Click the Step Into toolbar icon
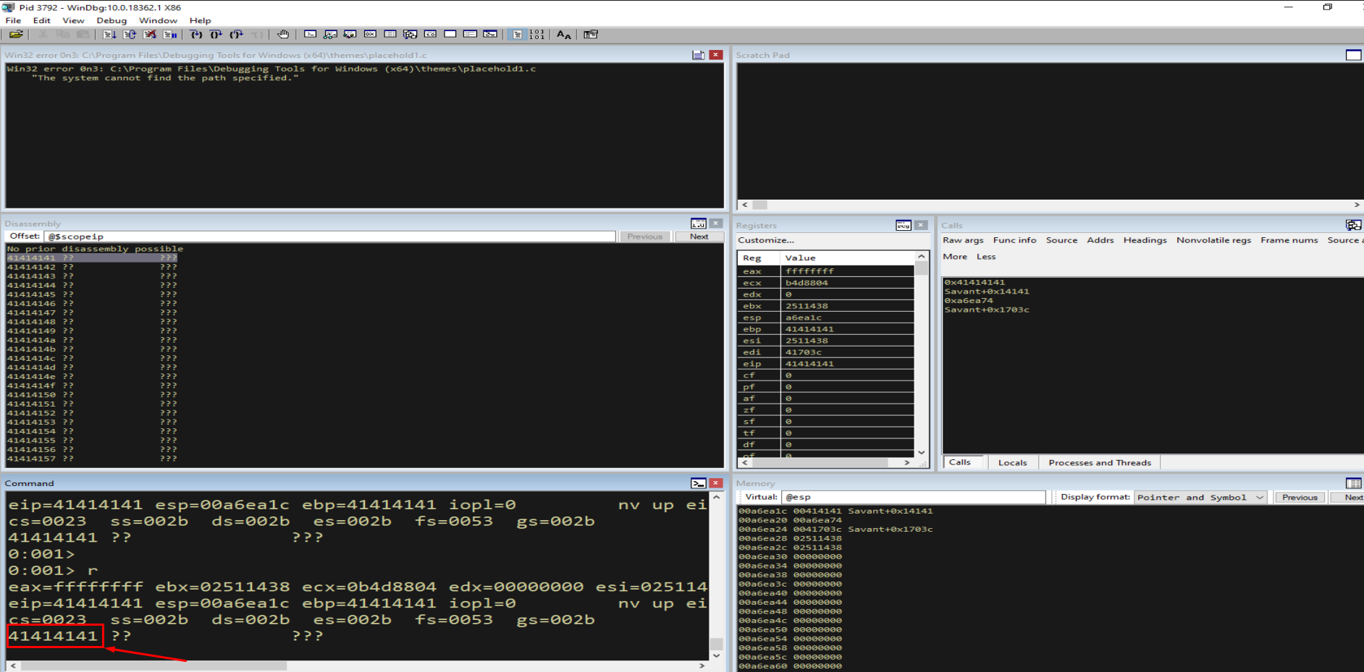The width and height of the screenshot is (1364, 672). pyautogui.click(x=196, y=34)
